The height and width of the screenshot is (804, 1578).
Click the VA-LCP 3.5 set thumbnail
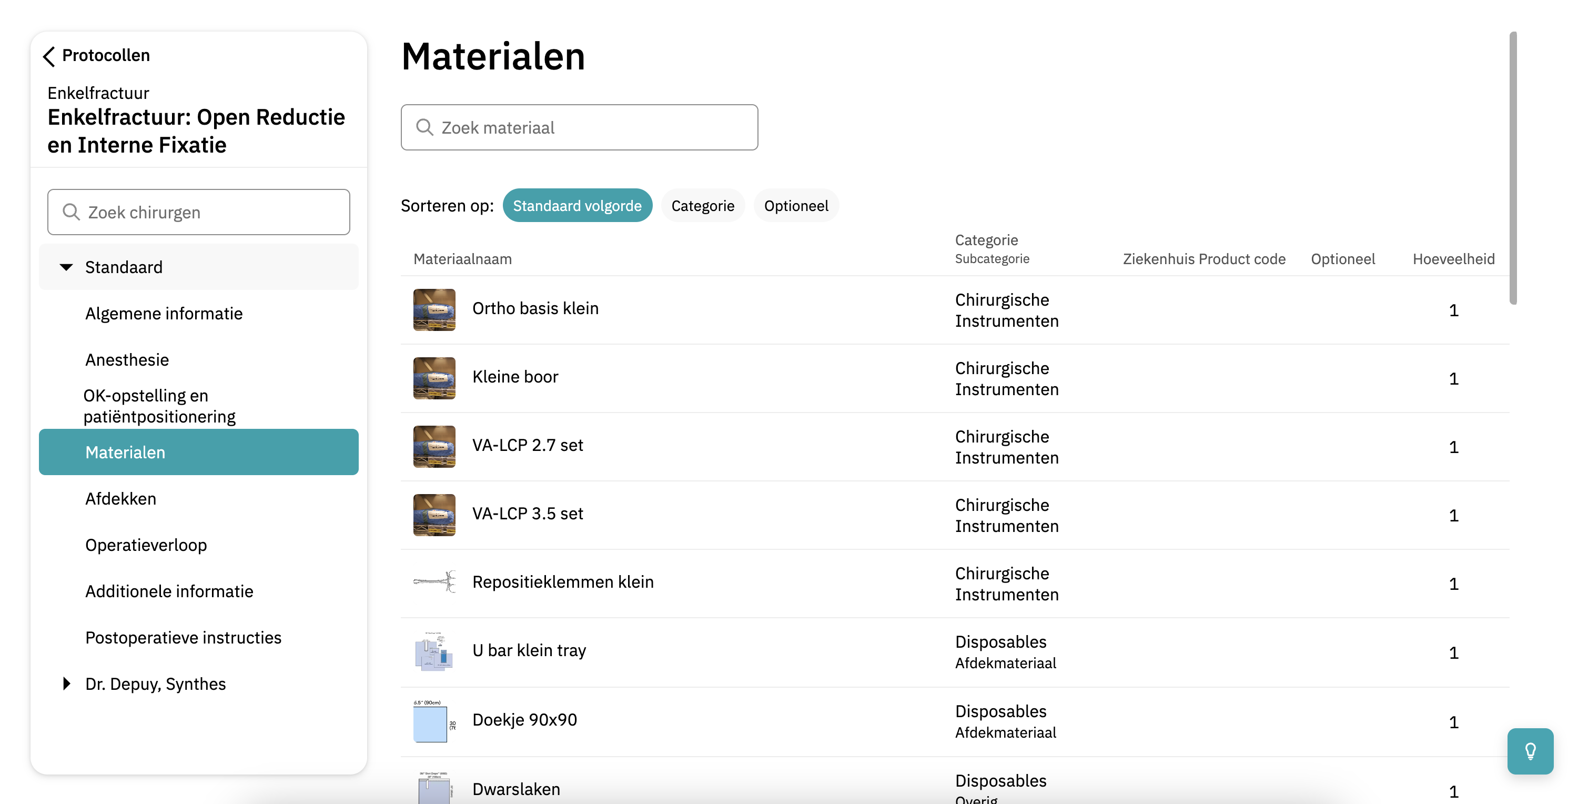(x=434, y=515)
